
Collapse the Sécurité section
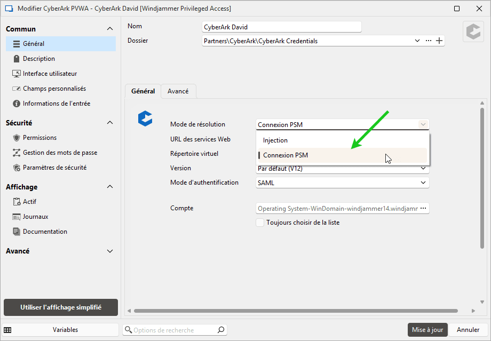[x=109, y=122]
